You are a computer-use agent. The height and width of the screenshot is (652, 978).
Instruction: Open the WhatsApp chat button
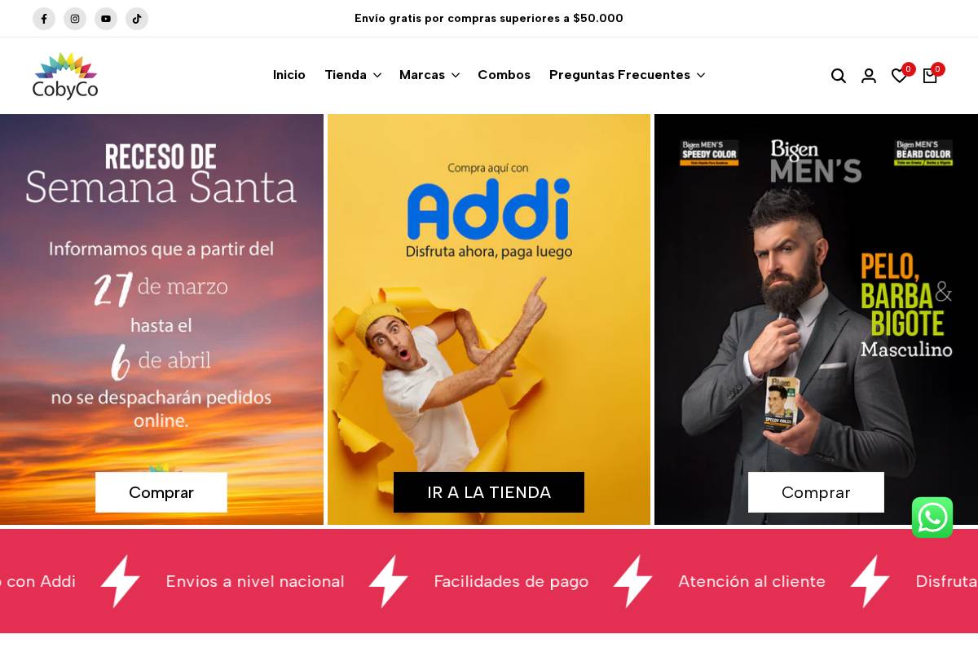[x=932, y=518]
